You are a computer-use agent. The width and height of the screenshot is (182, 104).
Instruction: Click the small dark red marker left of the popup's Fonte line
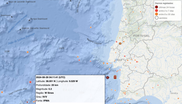coord(27,102)
